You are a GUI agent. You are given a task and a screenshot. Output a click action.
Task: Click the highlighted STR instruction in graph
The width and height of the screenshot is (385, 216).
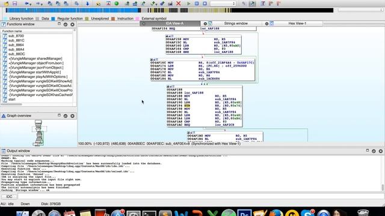tap(187, 106)
